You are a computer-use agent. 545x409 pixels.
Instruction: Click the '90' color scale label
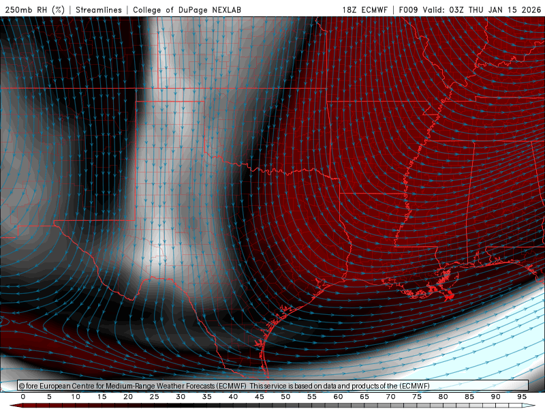click(x=496, y=397)
